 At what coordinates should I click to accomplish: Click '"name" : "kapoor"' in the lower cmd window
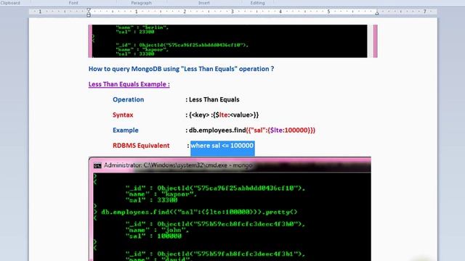click(161, 194)
